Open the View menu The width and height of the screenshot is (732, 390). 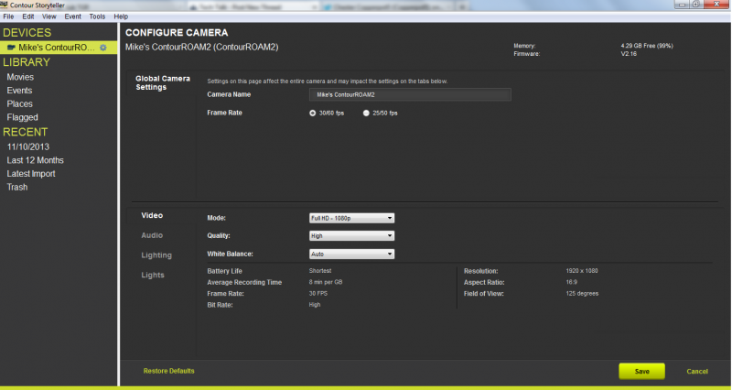49,16
